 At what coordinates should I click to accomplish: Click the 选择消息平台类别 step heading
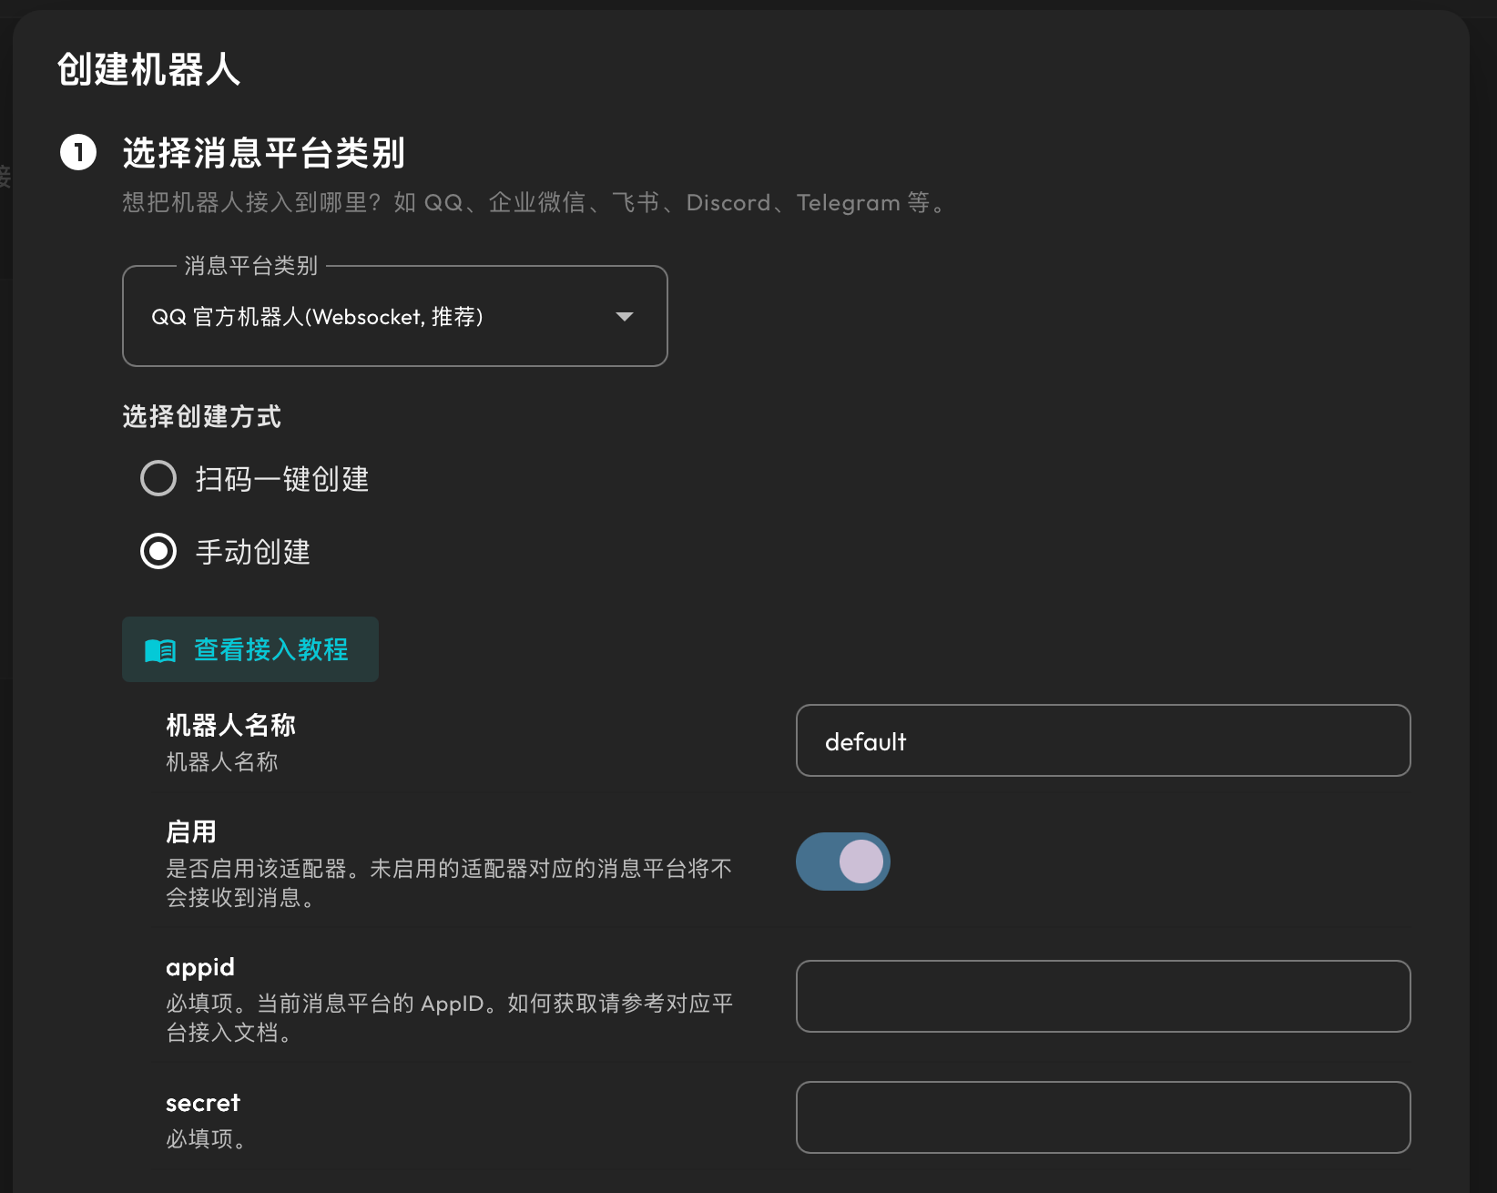click(x=264, y=153)
